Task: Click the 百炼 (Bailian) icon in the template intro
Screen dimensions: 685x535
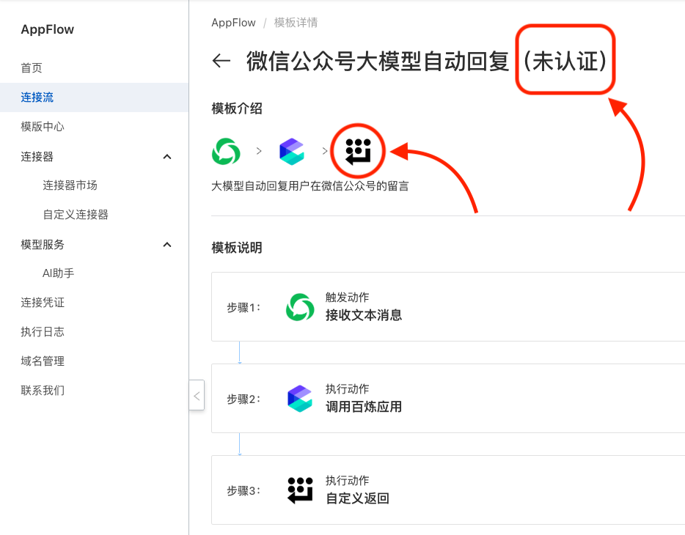Action: pos(291,151)
